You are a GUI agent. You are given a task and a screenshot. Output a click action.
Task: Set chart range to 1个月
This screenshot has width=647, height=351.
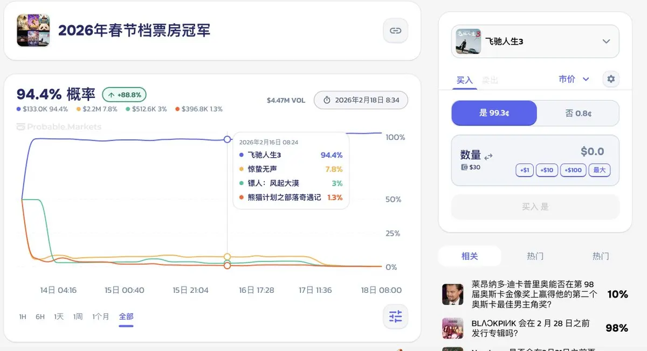click(101, 317)
